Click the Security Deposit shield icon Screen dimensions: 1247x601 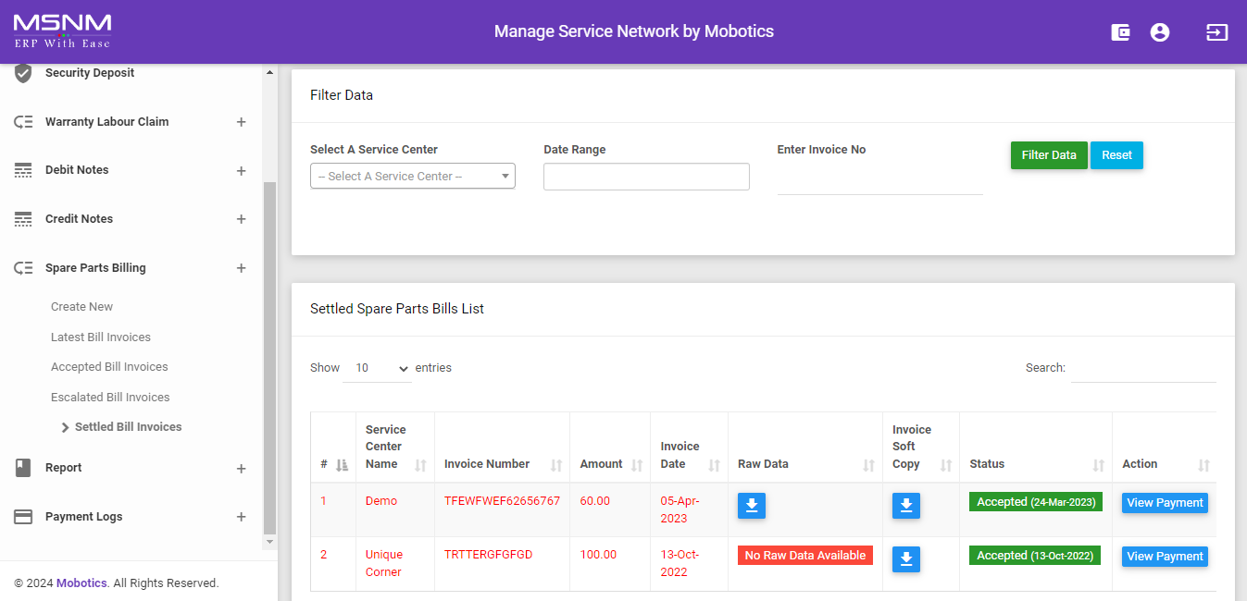pyautogui.click(x=24, y=73)
